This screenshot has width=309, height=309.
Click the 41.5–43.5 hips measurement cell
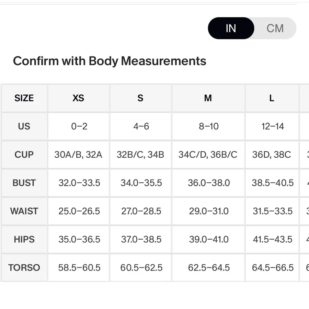[272, 239]
